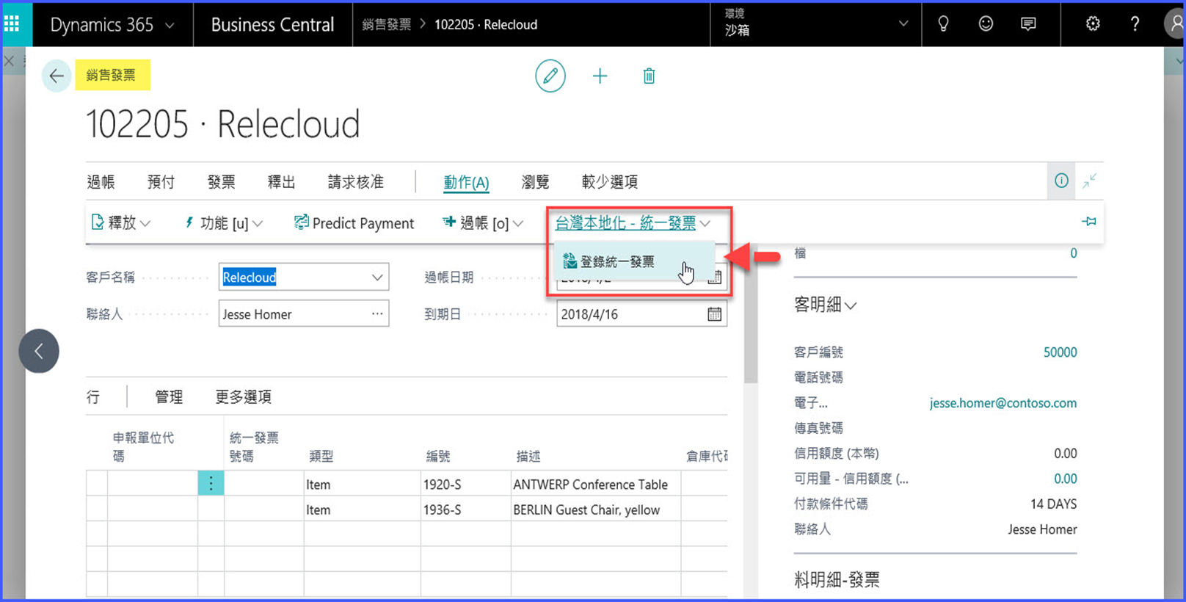Select the 動作(A) tab
This screenshot has height=602, width=1186.
click(x=467, y=182)
